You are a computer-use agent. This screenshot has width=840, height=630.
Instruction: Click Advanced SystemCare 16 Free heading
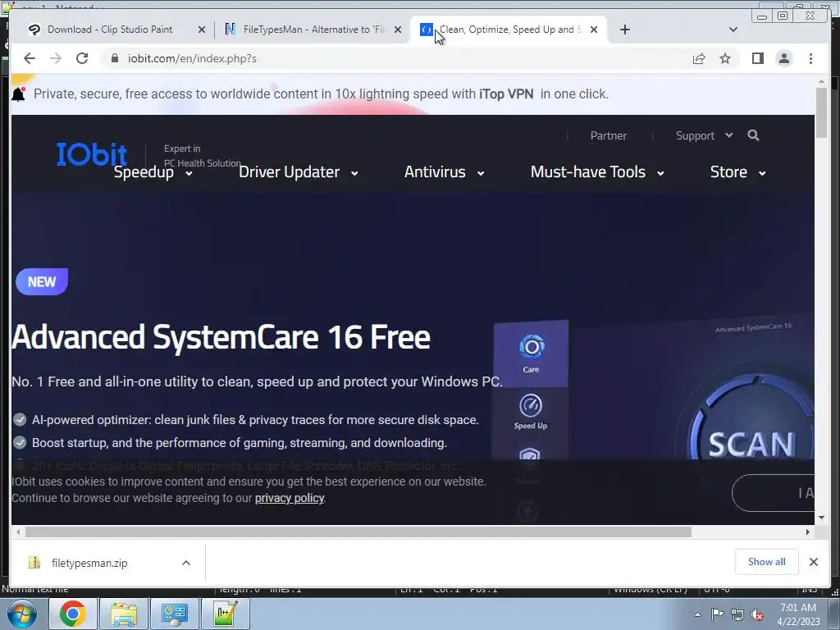221,337
